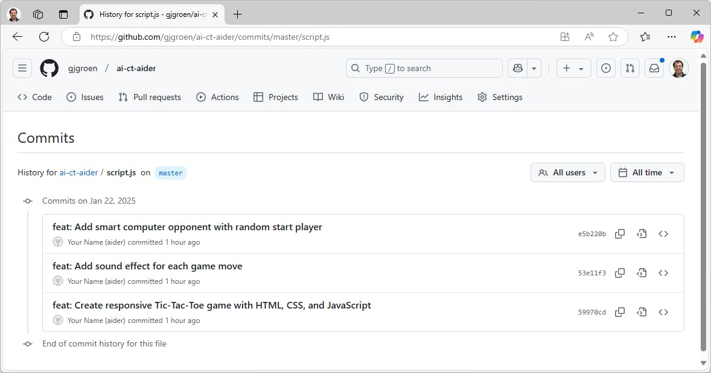
Task: Open the issues icon in header
Action: pos(606,69)
